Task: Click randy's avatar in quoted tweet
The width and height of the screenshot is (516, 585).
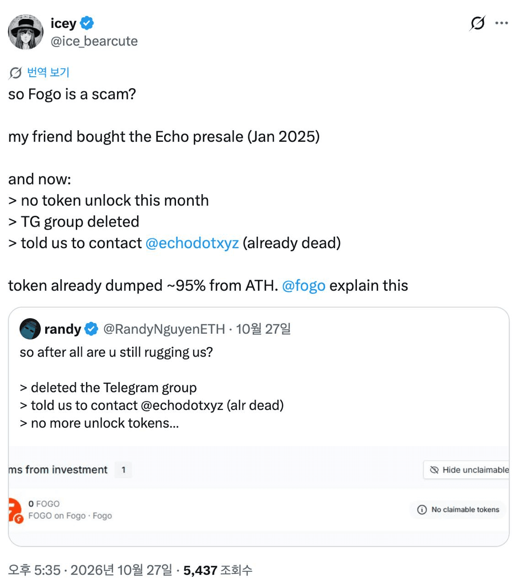Action: click(x=30, y=329)
